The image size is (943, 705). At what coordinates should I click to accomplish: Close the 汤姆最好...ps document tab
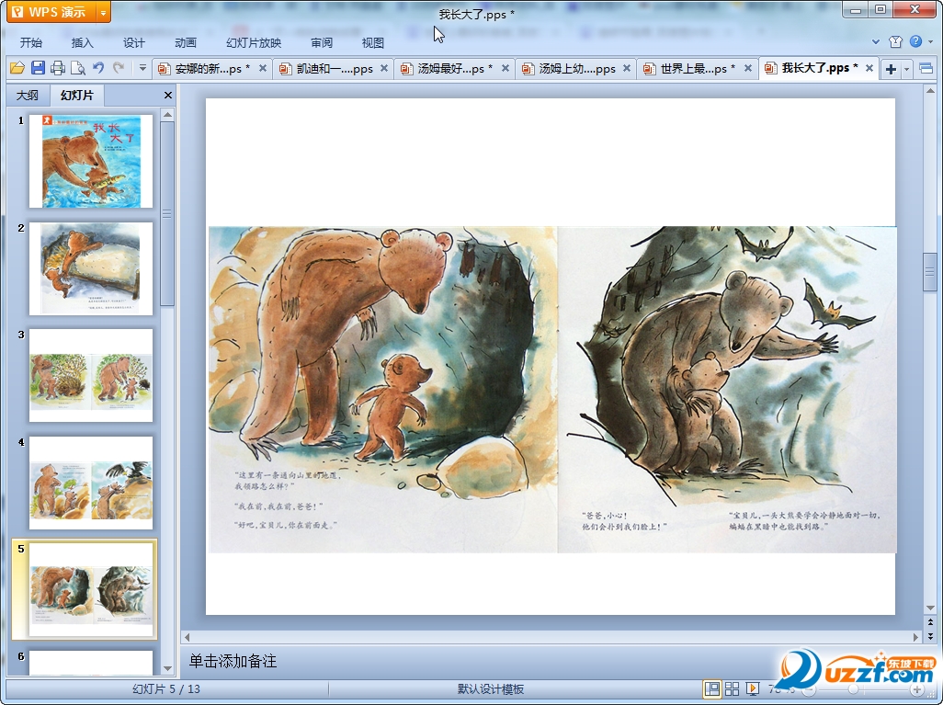coord(506,69)
